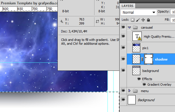Select the italic Background layer name
175x112 pixels.
coord(146,100)
